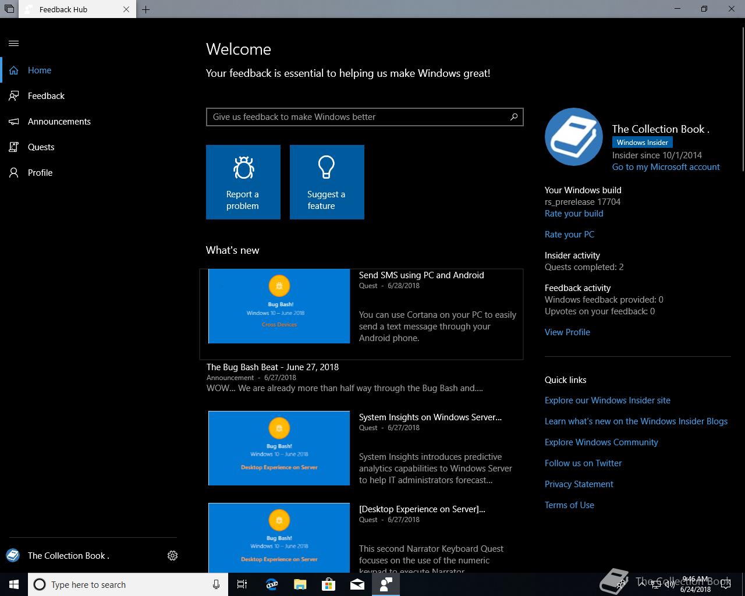Open Send SMS quest thumbnail

[279, 306]
